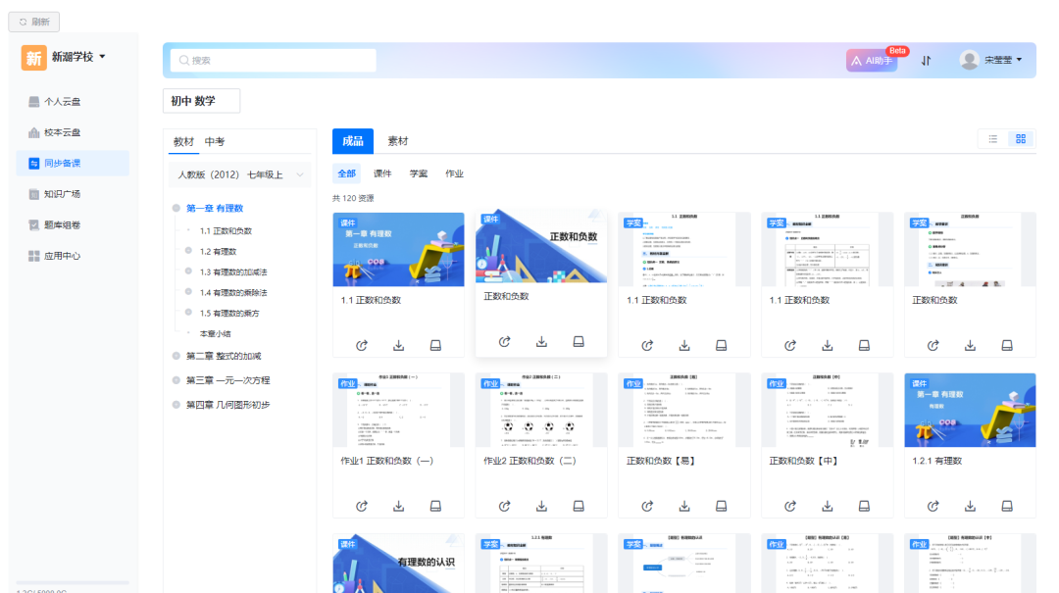Click the sort order icon beside AI助手
This screenshot has height=593, width=1059.
pos(926,60)
